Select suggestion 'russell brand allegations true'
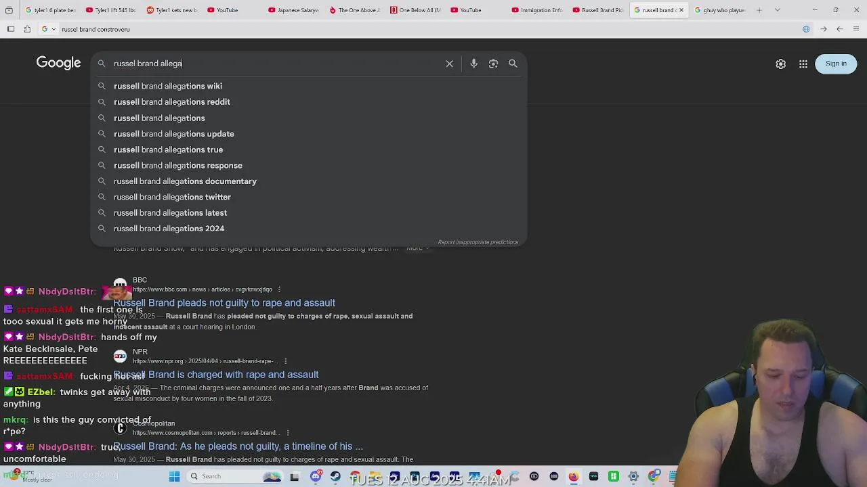This screenshot has height=487, width=867. 308,149
